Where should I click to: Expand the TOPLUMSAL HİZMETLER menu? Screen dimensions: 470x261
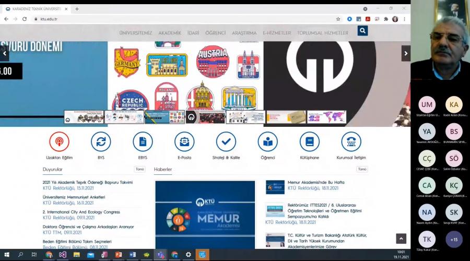[x=322, y=33]
